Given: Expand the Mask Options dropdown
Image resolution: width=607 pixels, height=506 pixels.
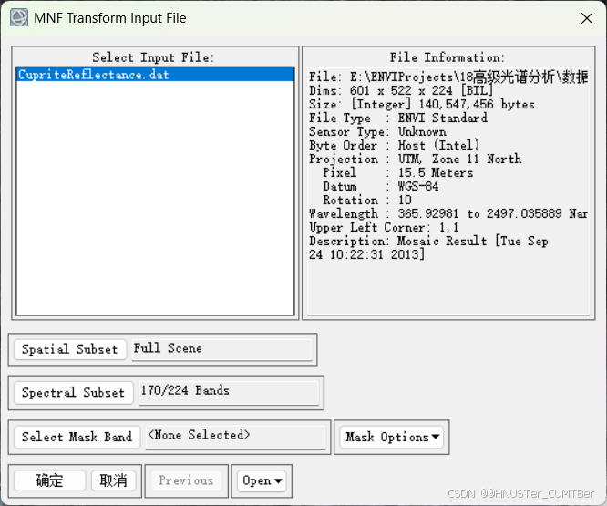Looking at the screenshot, I should coord(391,437).
